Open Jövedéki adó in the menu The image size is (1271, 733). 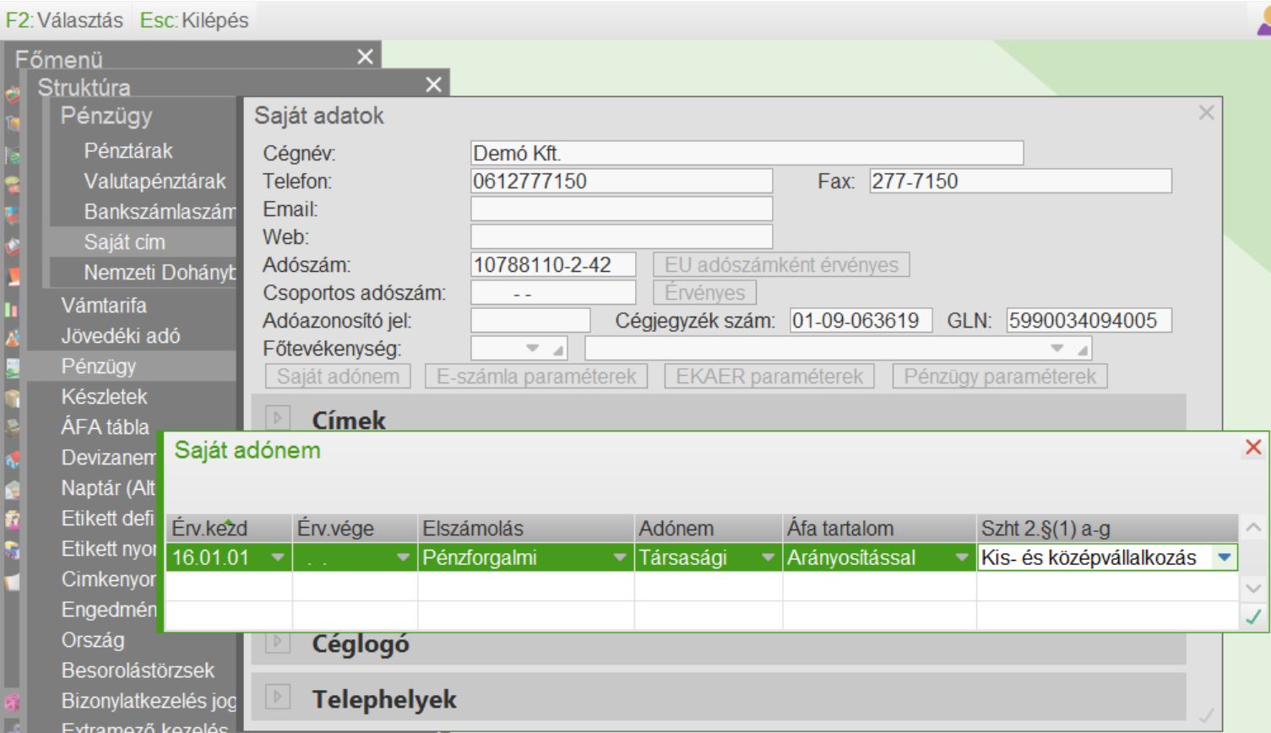[x=121, y=335]
